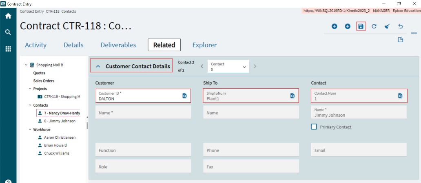This screenshot has height=183, width=421.
Task: Click the 'Contact 2 of 2' counter text
Action: (186, 66)
